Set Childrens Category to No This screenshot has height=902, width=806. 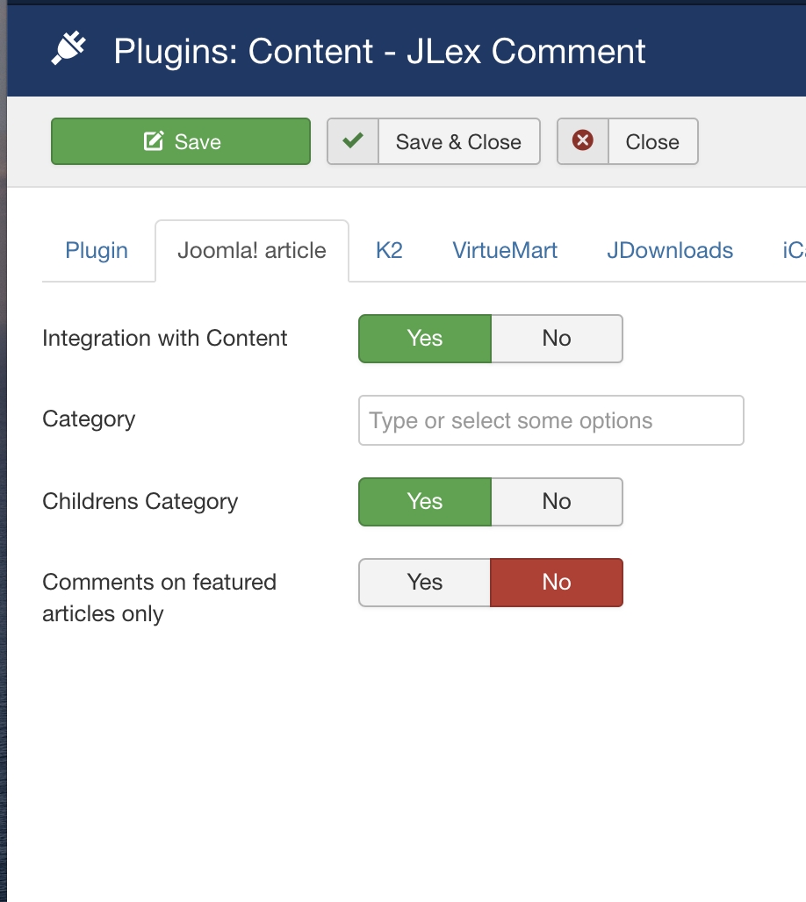pyautogui.click(x=557, y=502)
